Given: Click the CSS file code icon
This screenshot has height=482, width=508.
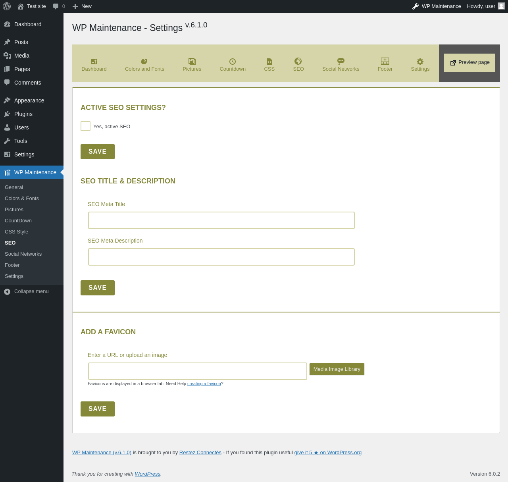Looking at the screenshot, I should click(x=269, y=62).
